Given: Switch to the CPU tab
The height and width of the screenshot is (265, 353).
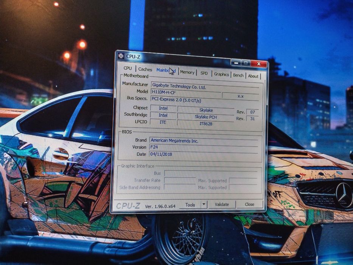Looking at the screenshot, I should pyautogui.click(x=128, y=68).
